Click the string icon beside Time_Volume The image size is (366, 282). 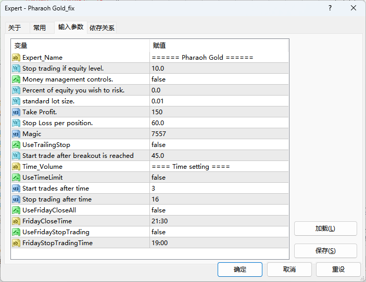pos(16,167)
